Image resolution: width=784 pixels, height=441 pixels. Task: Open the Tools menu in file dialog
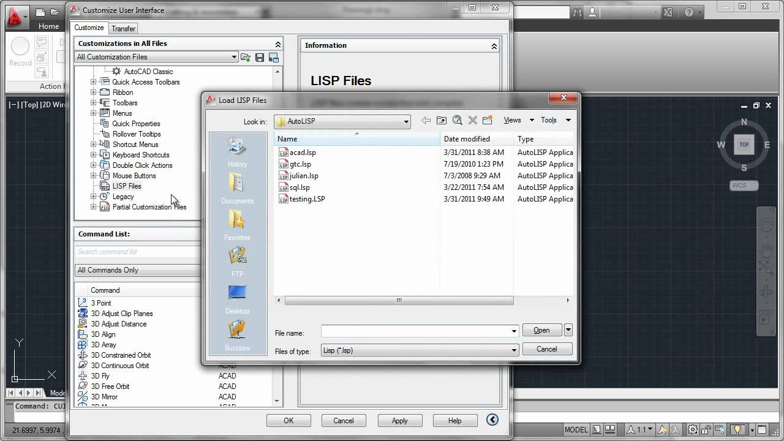click(555, 120)
